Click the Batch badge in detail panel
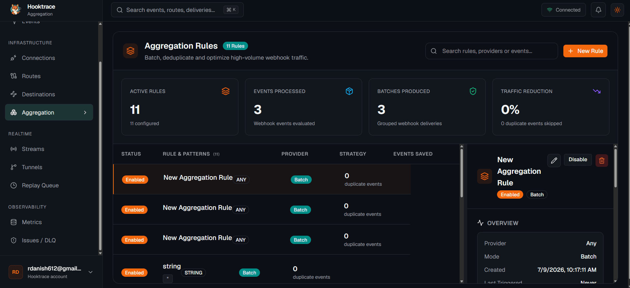630x288 pixels. click(537, 195)
